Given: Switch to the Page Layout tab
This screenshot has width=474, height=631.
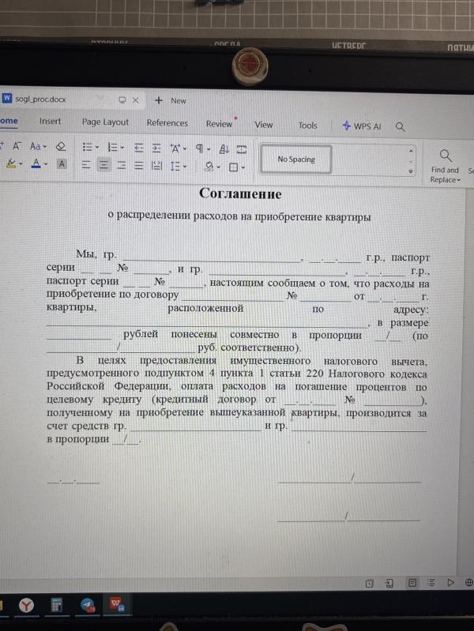Looking at the screenshot, I should (105, 122).
